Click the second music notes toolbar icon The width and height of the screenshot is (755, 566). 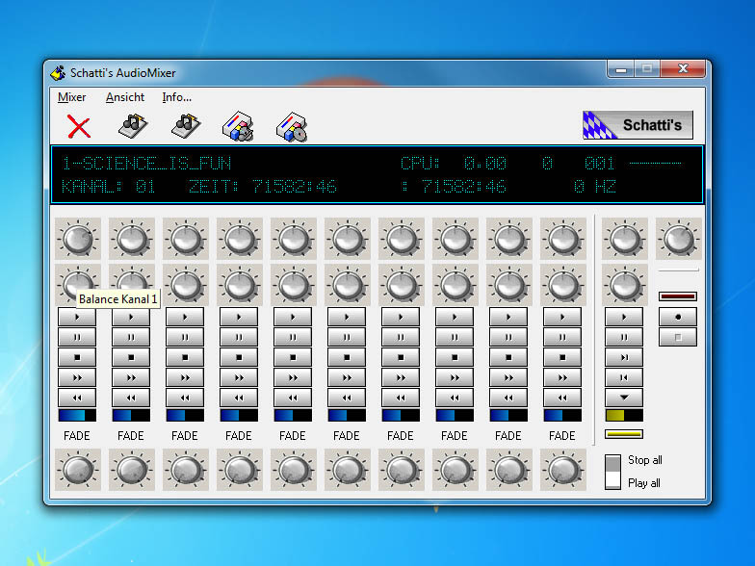185,126
